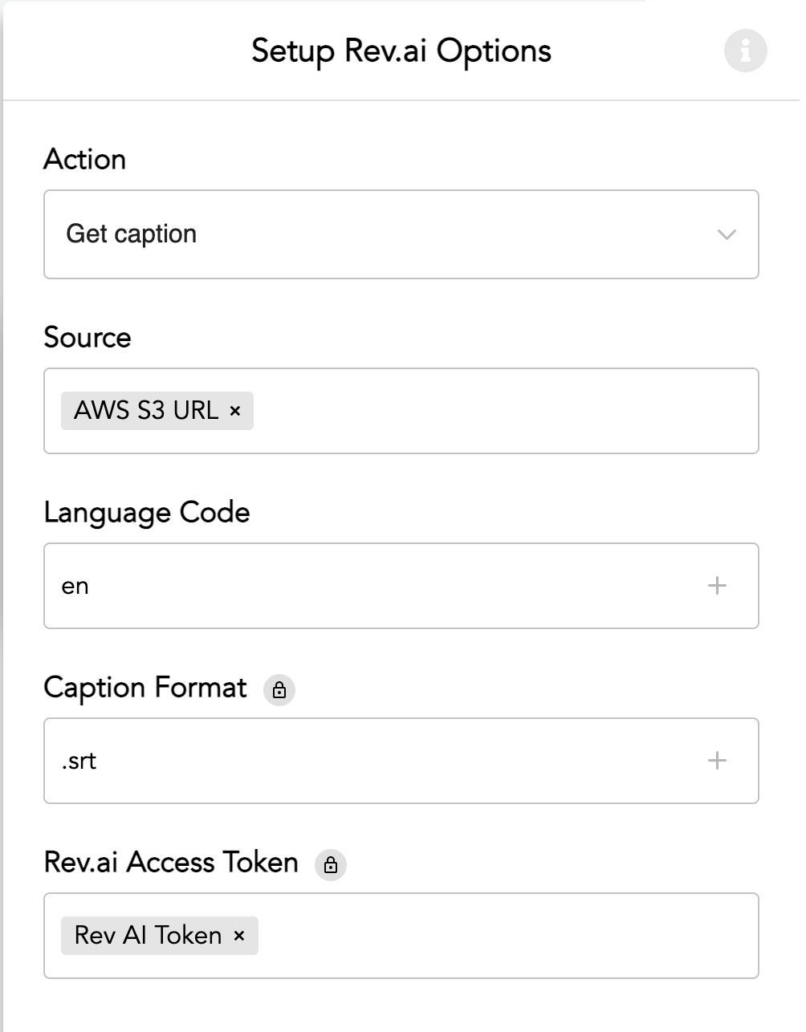This screenshot has width=806, height=1032.
Task: Click the Rev.ai Access Token label text
Action: pyautogui.click(x=171, y=863)
